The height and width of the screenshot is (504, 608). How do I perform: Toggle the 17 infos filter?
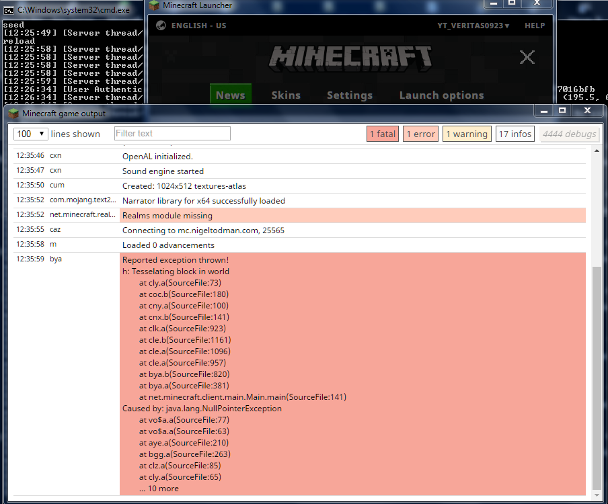click(x=515, y=134)
